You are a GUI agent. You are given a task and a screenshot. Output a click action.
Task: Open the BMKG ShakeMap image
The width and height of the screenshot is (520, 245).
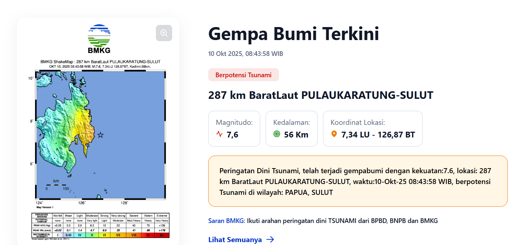click(100, 134)
